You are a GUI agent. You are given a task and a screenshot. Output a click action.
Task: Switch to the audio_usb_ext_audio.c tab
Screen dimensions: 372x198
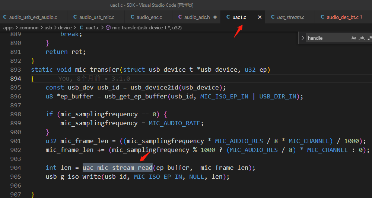33,17
